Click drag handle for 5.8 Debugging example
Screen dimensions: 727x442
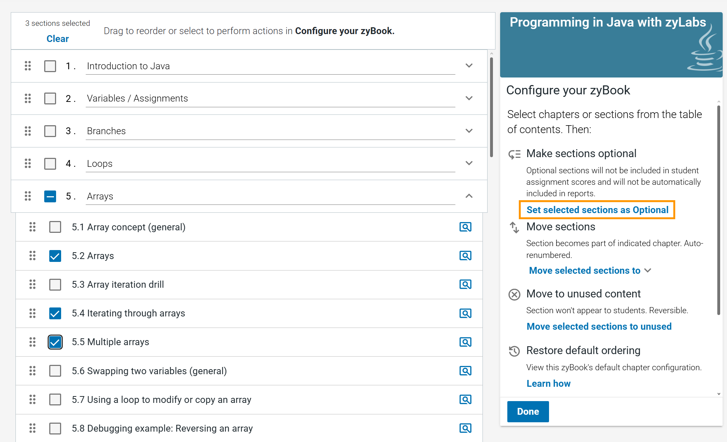click(32, 428)
